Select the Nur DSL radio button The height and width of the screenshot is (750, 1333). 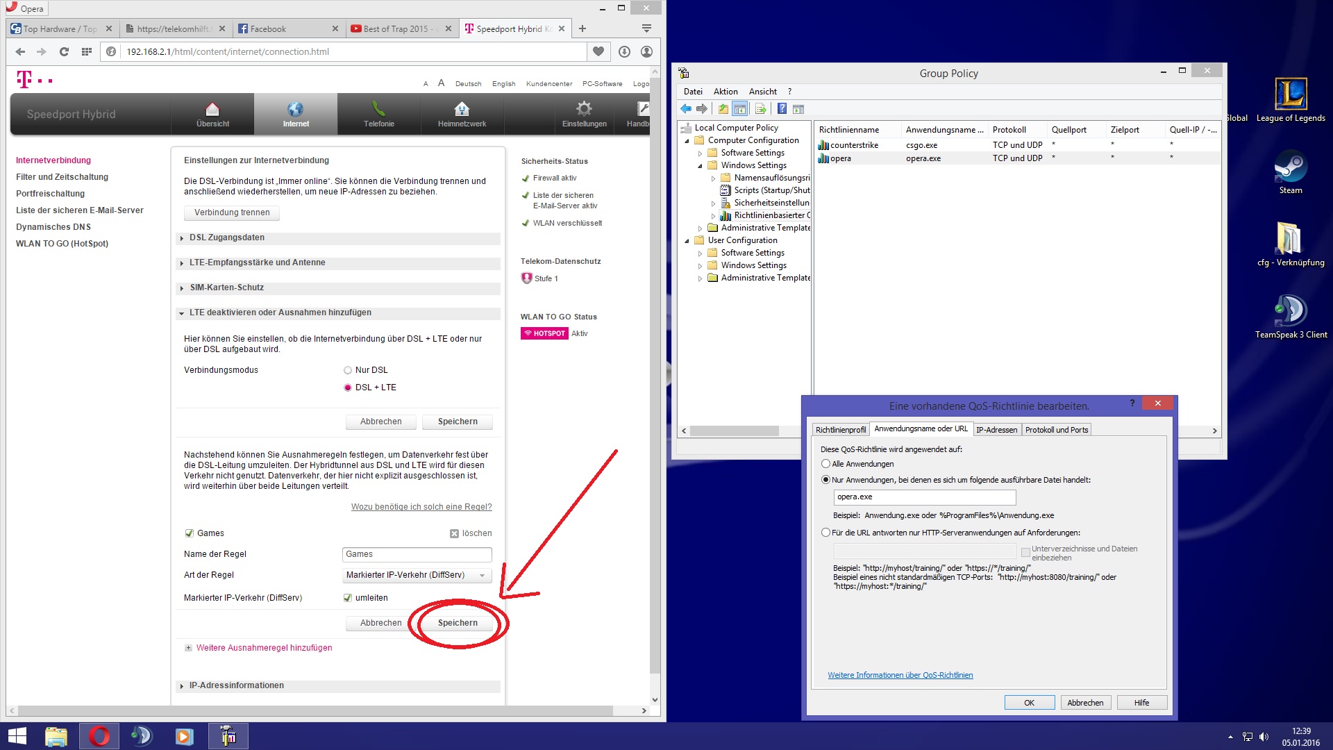348,370
